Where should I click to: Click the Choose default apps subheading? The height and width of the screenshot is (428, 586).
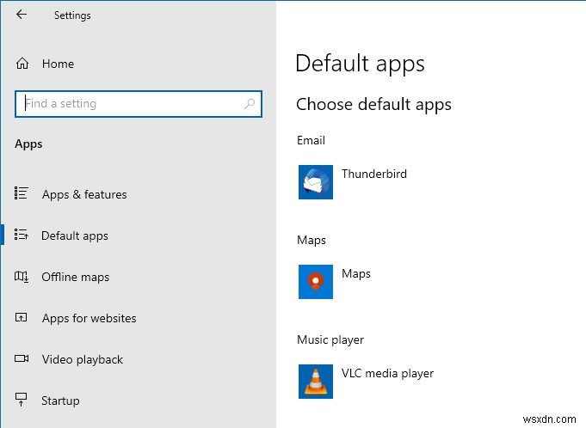tap(373, 105)
